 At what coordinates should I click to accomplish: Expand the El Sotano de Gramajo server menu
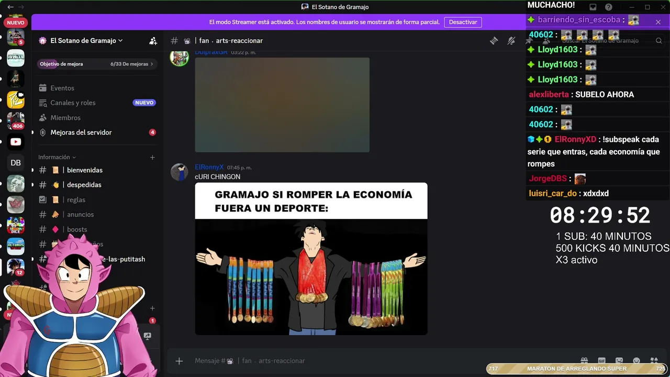click(86, 40)
